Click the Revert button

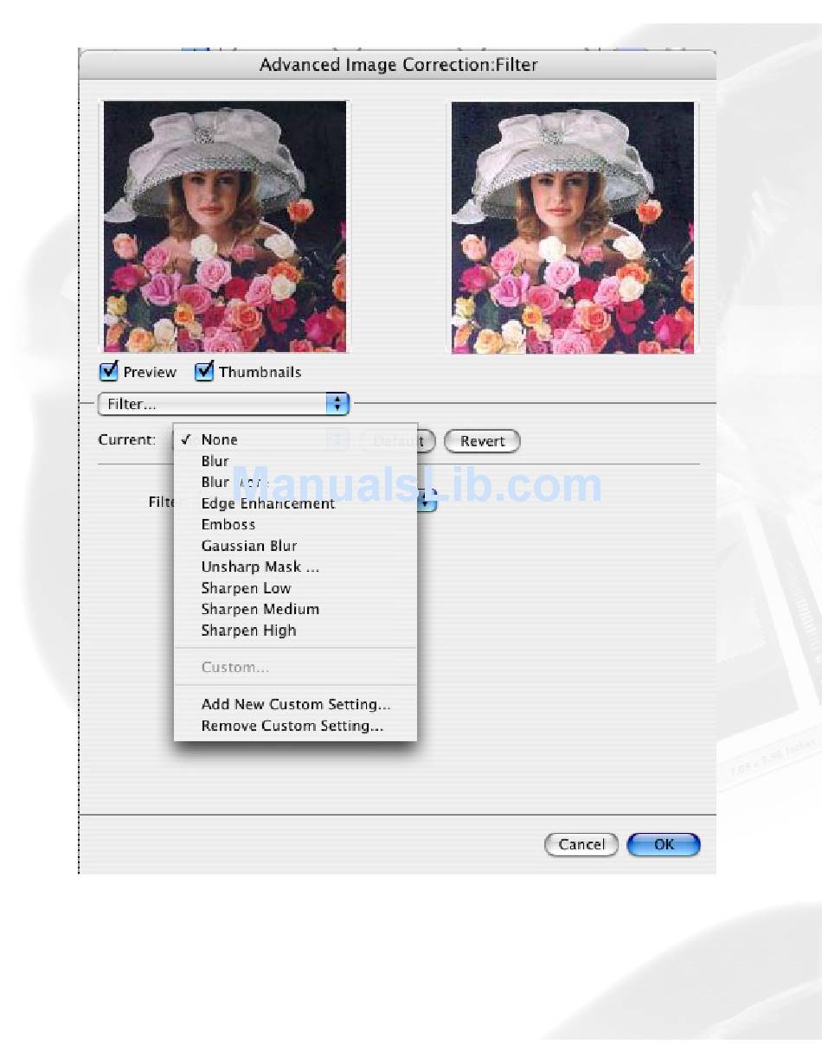point(482,441)
